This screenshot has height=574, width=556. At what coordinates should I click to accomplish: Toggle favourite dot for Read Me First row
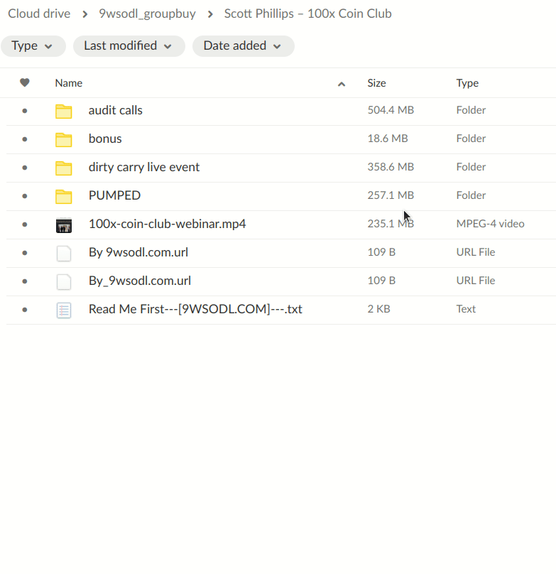(25, 310)
